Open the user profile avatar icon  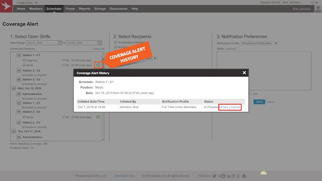[x=318, y=9]
